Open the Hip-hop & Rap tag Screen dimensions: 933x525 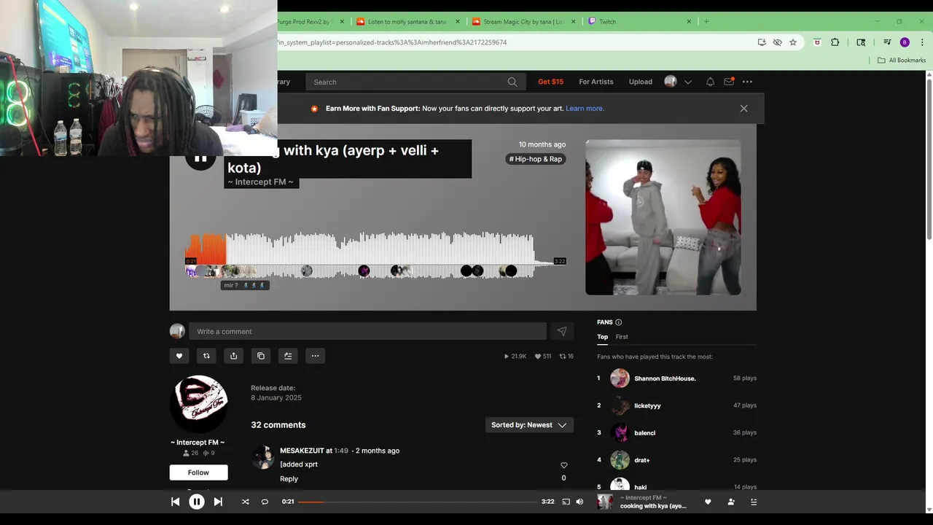pyautogui.click(x=536, y=159)
